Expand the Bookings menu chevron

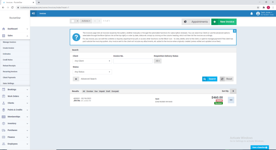click(27, 90)
